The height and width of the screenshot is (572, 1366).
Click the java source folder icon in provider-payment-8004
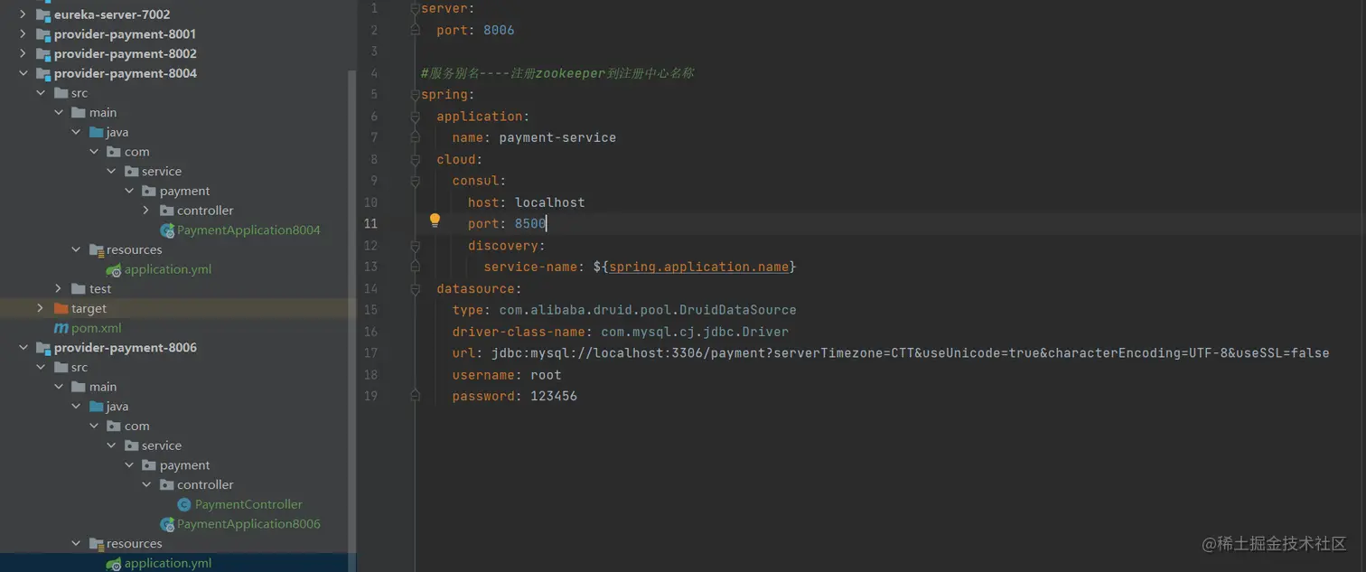click(x=96, y=133)
